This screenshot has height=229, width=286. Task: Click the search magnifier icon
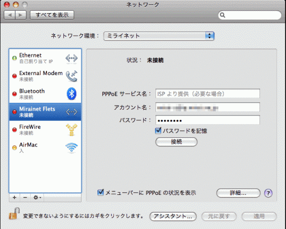(x=222, y=15)
